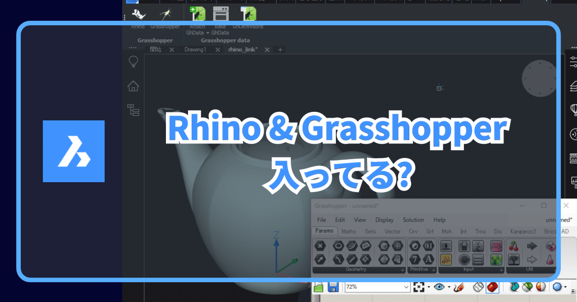The width and height of the screenshot is (577, 302).
Task: Click the plus button to add a drawing tab
Action: (279, 50)
